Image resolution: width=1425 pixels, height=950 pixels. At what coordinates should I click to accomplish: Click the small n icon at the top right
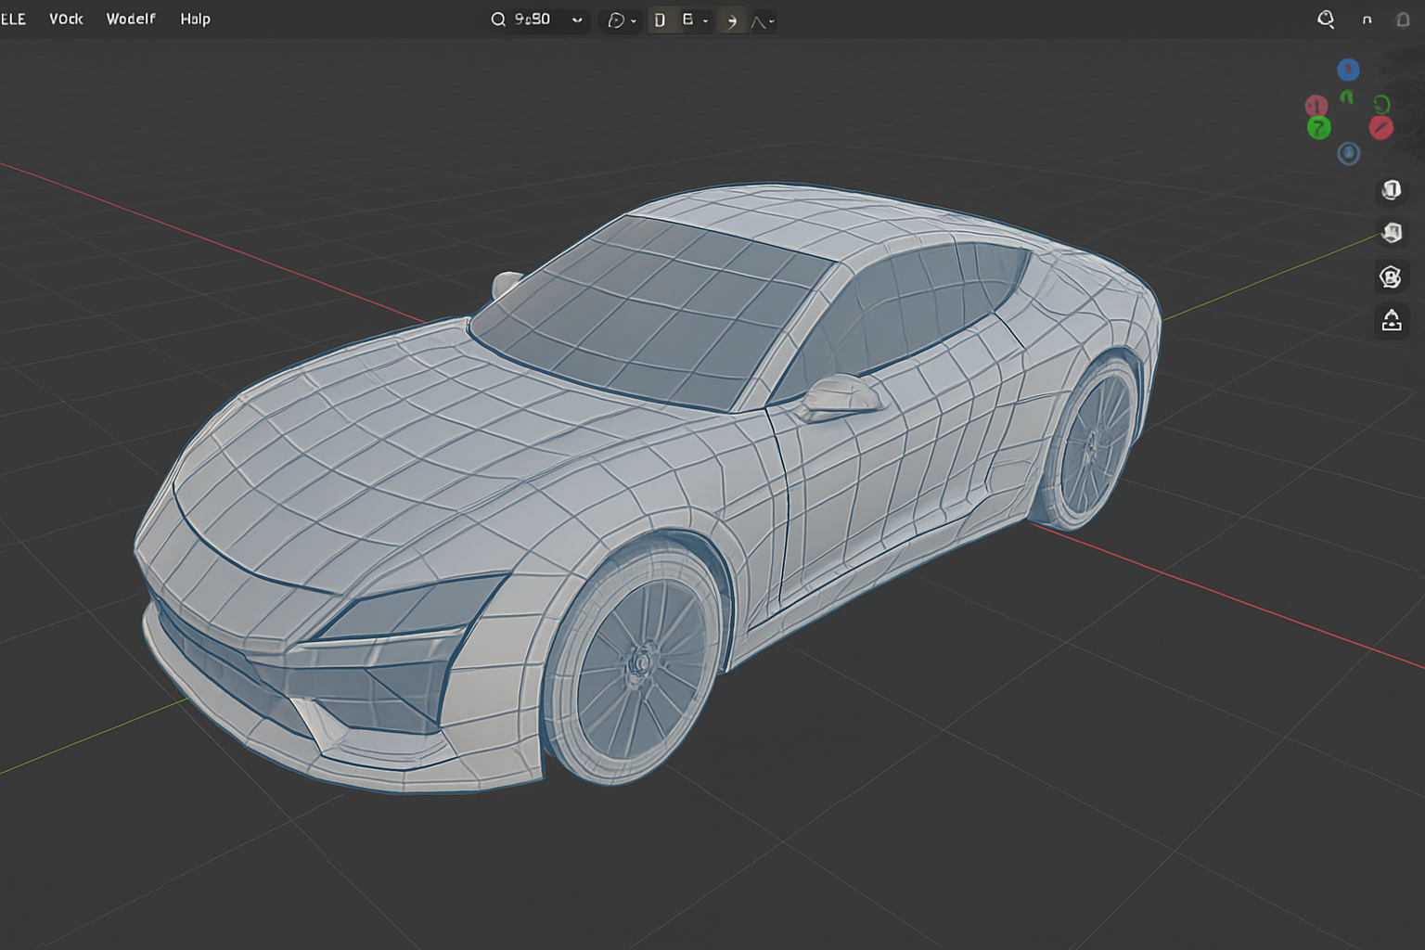(x=1367, y=20)
